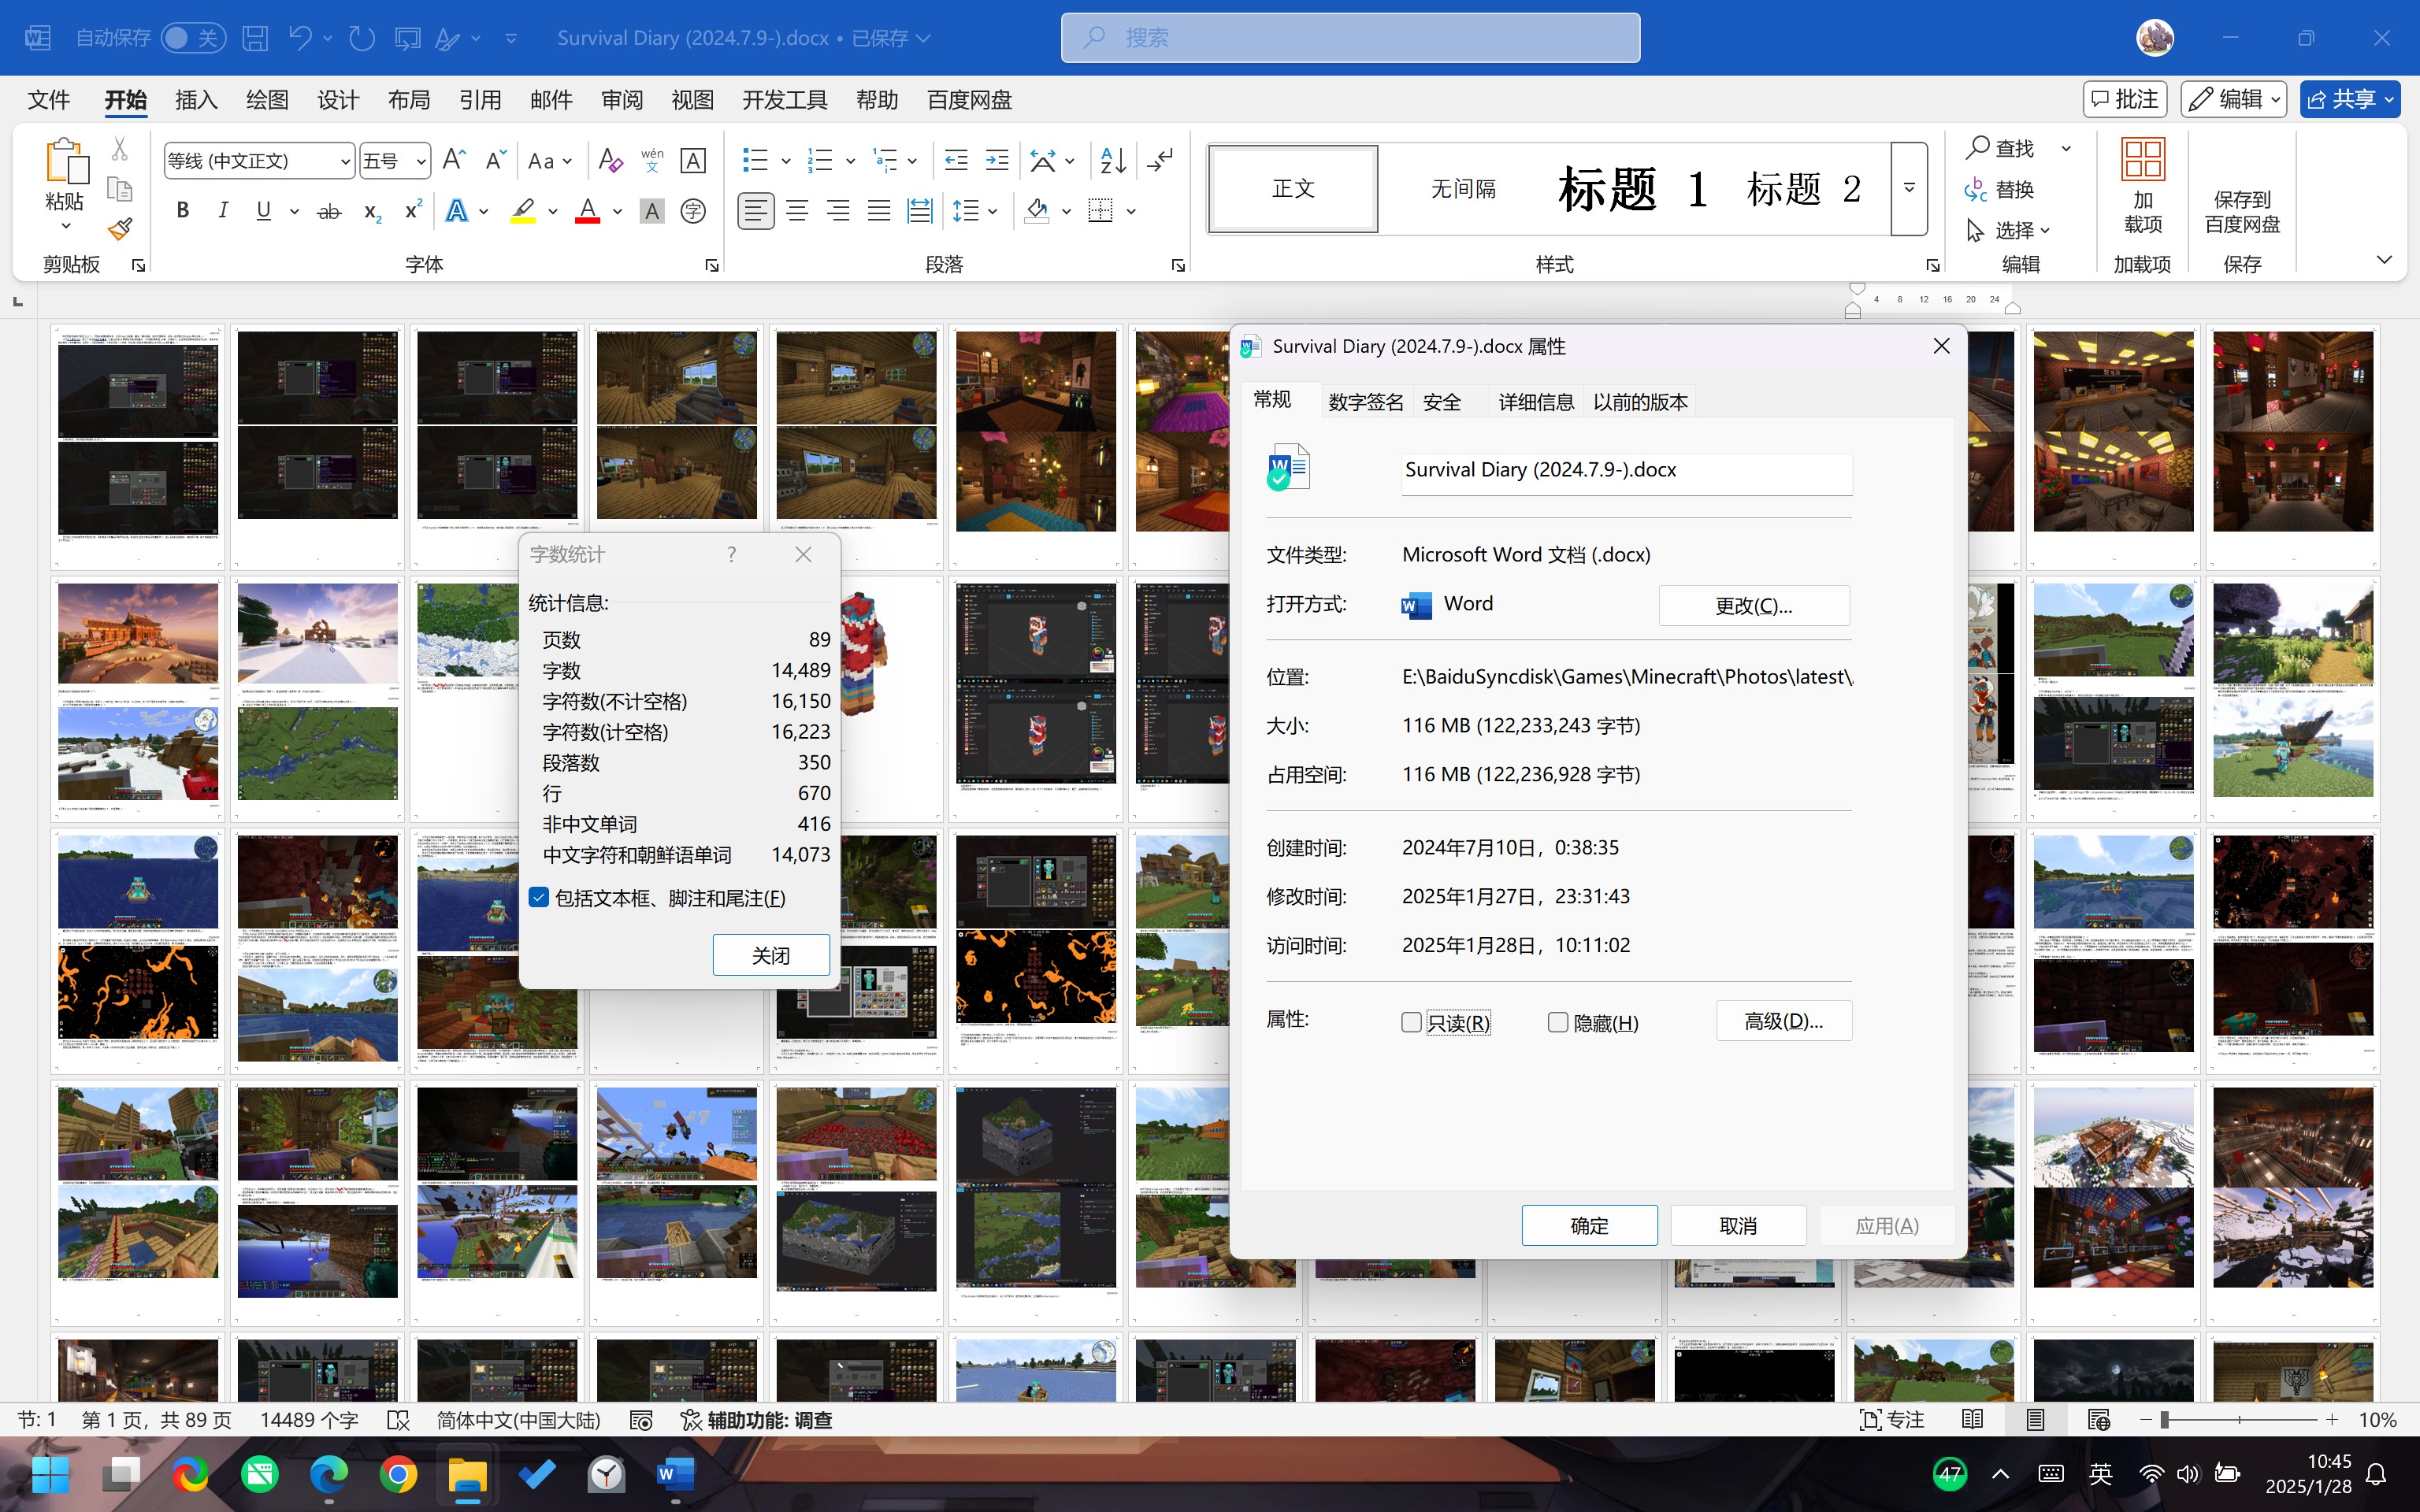Switch to Read Mode view in status bar
The height and width of the screenshot is (1512, 2420).
(1973, 1420)
